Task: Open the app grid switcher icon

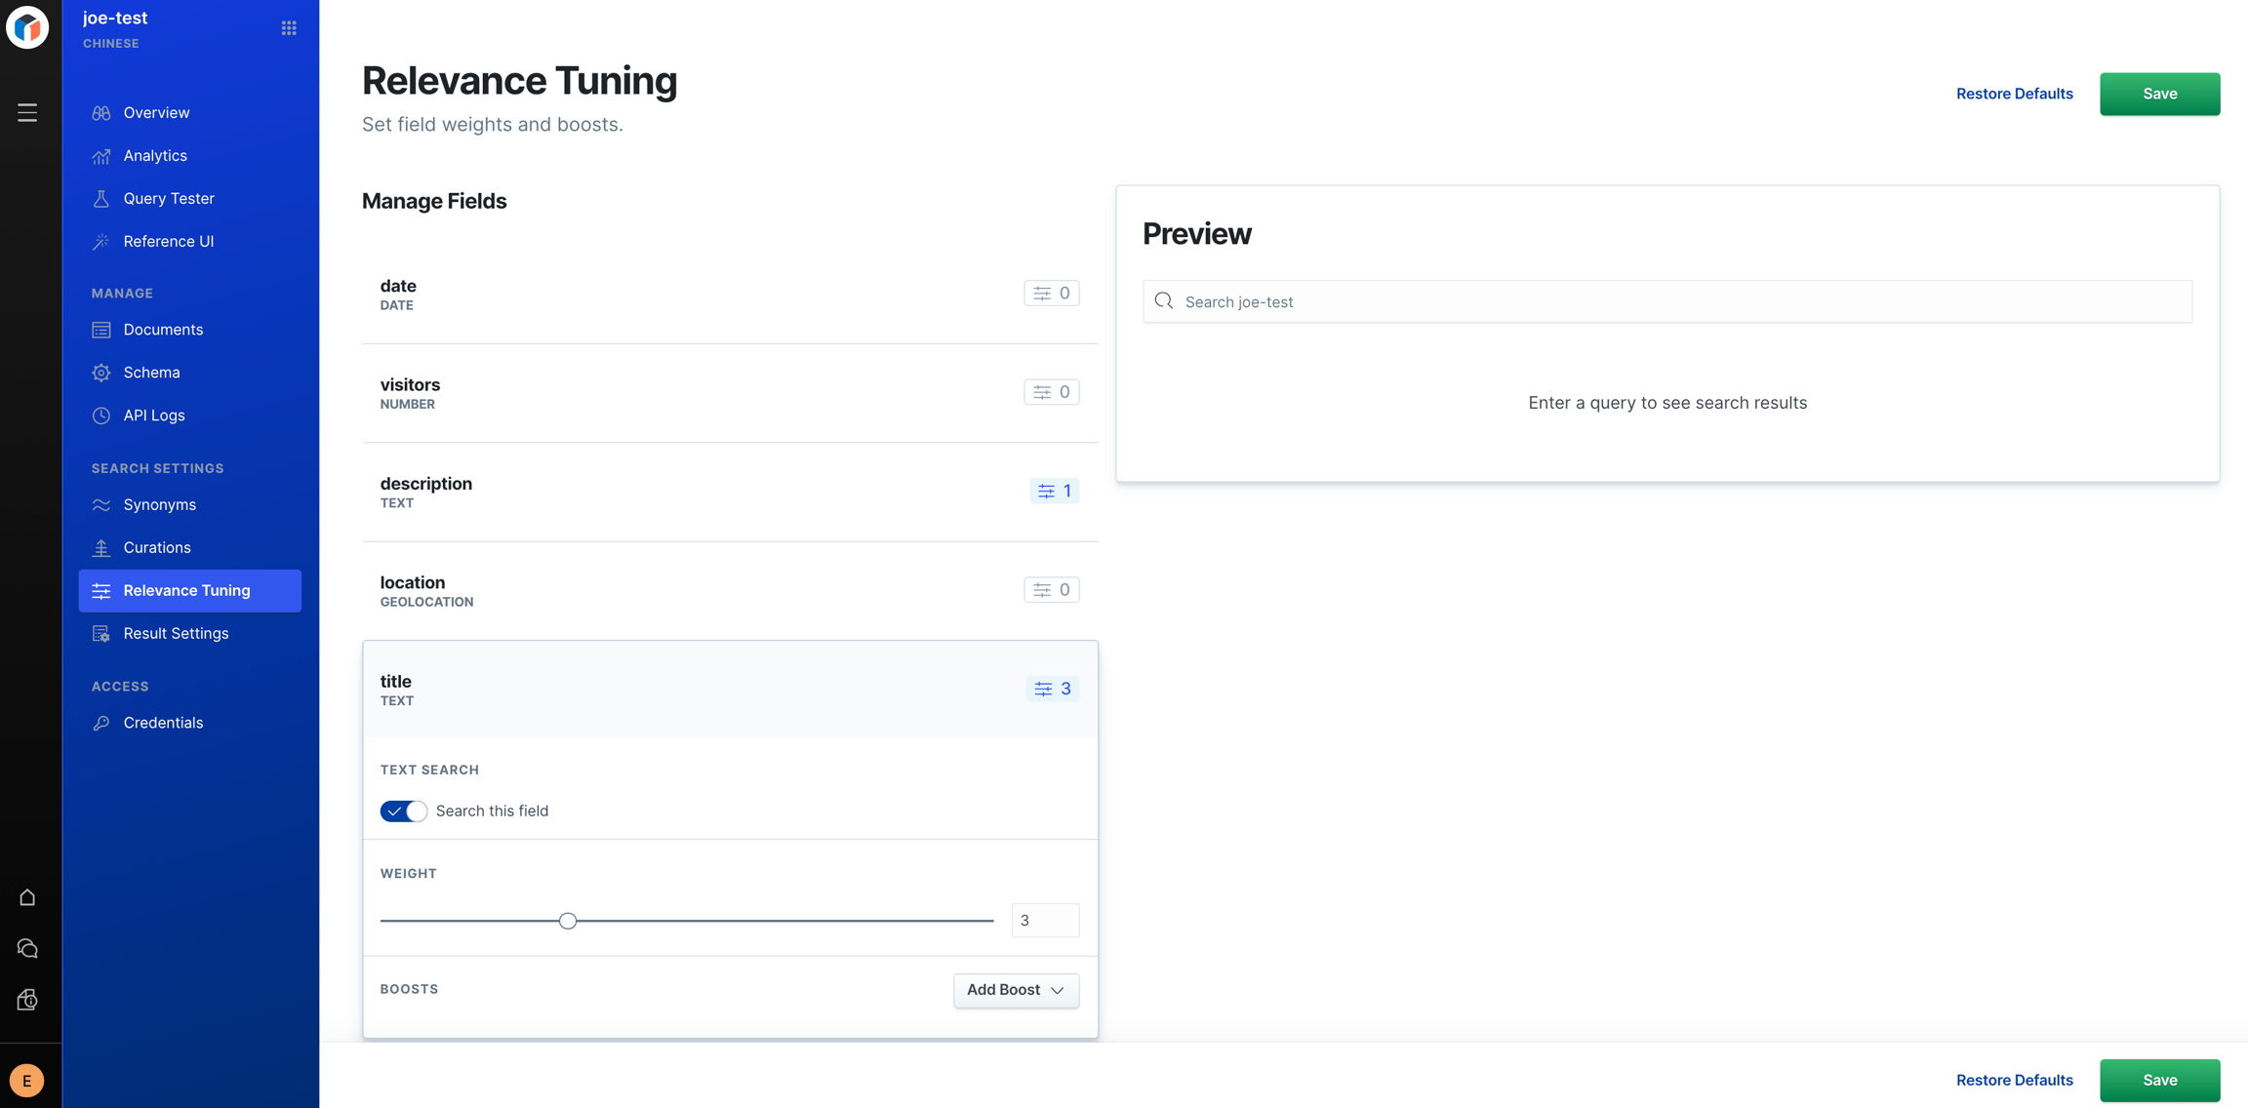Action: point(289,28)
